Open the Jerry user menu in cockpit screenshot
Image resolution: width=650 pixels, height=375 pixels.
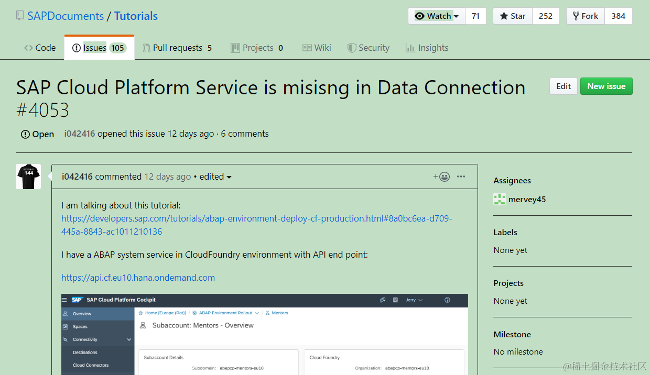tap(414, 300)
